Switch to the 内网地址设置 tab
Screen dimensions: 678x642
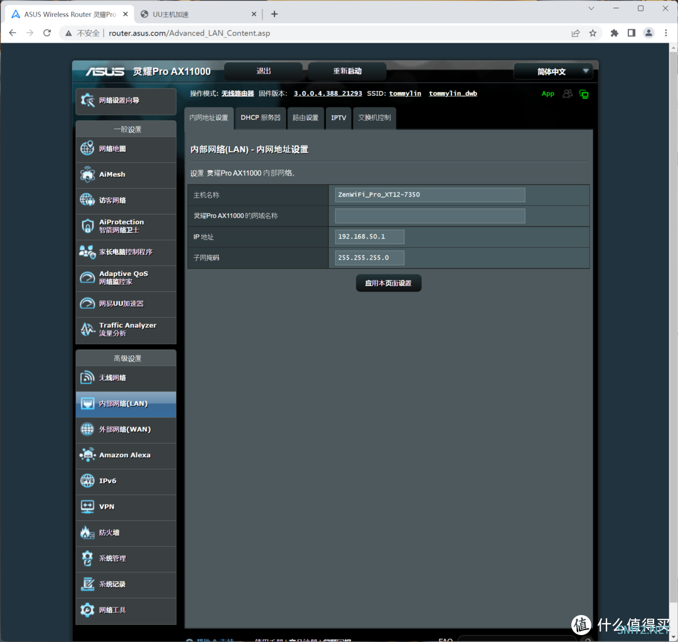pos(209,118)
